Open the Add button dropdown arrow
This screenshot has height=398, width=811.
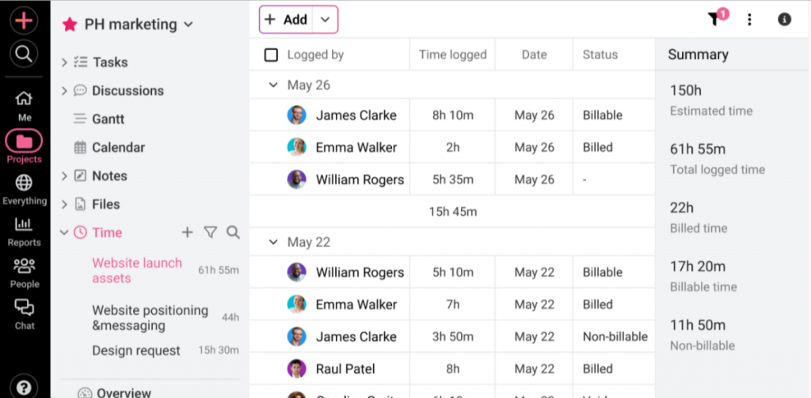coord(325,20)
